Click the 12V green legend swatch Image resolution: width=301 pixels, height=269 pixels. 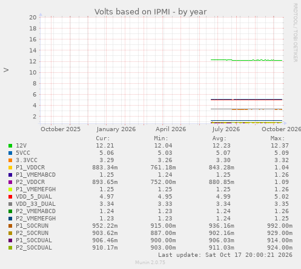10,146
